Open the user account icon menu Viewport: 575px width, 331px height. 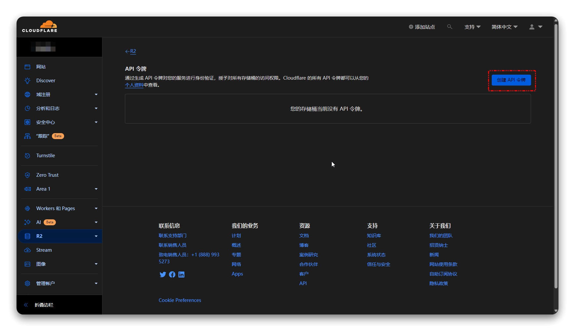[536, 27]
